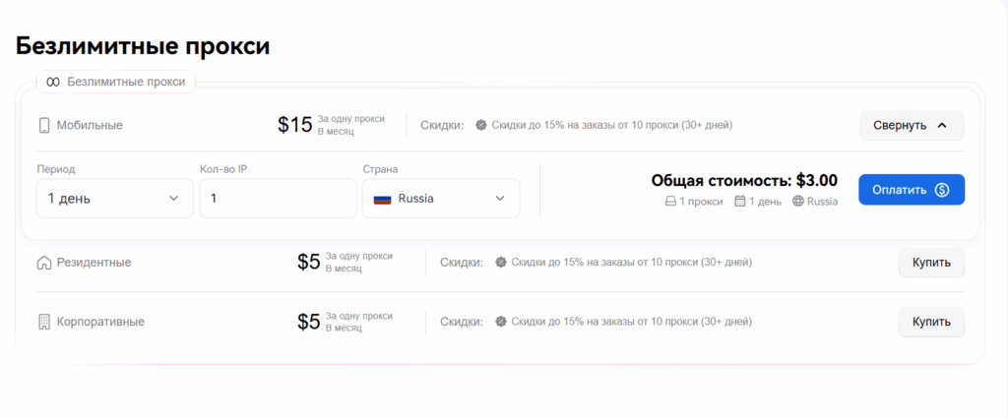The height and width of the screenshot is (418, 1008).
Task: Click the calendar icon beside 1 день summary
Action: [x=740, y=202]
